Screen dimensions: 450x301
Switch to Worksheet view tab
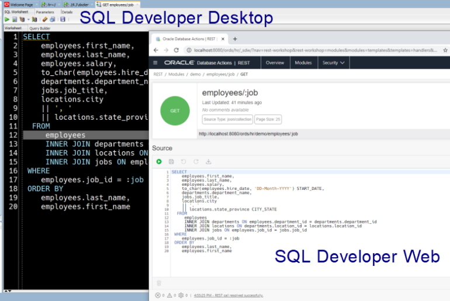[x=13, y=28]
